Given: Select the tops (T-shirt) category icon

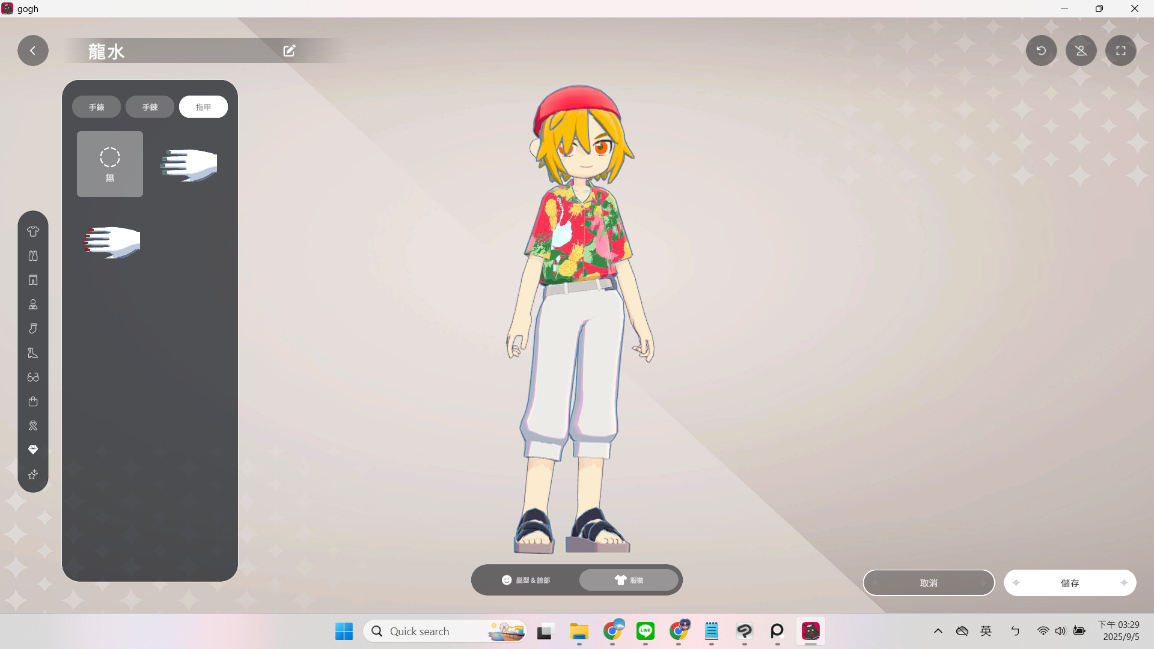Looking at the screenshot, I should click(x=33, y=231).
